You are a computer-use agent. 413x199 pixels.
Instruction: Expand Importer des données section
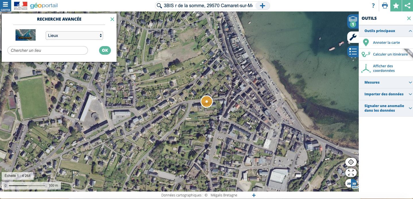(386, 94)
